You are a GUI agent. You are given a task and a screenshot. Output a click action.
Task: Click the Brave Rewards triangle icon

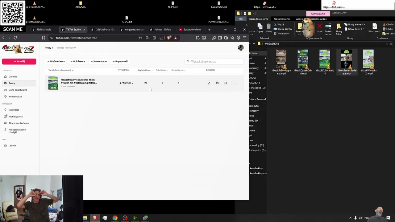[x=176, y=38]
